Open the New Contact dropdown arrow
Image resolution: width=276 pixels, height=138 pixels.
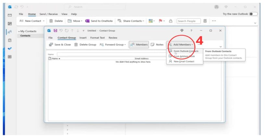pos(44,21)
